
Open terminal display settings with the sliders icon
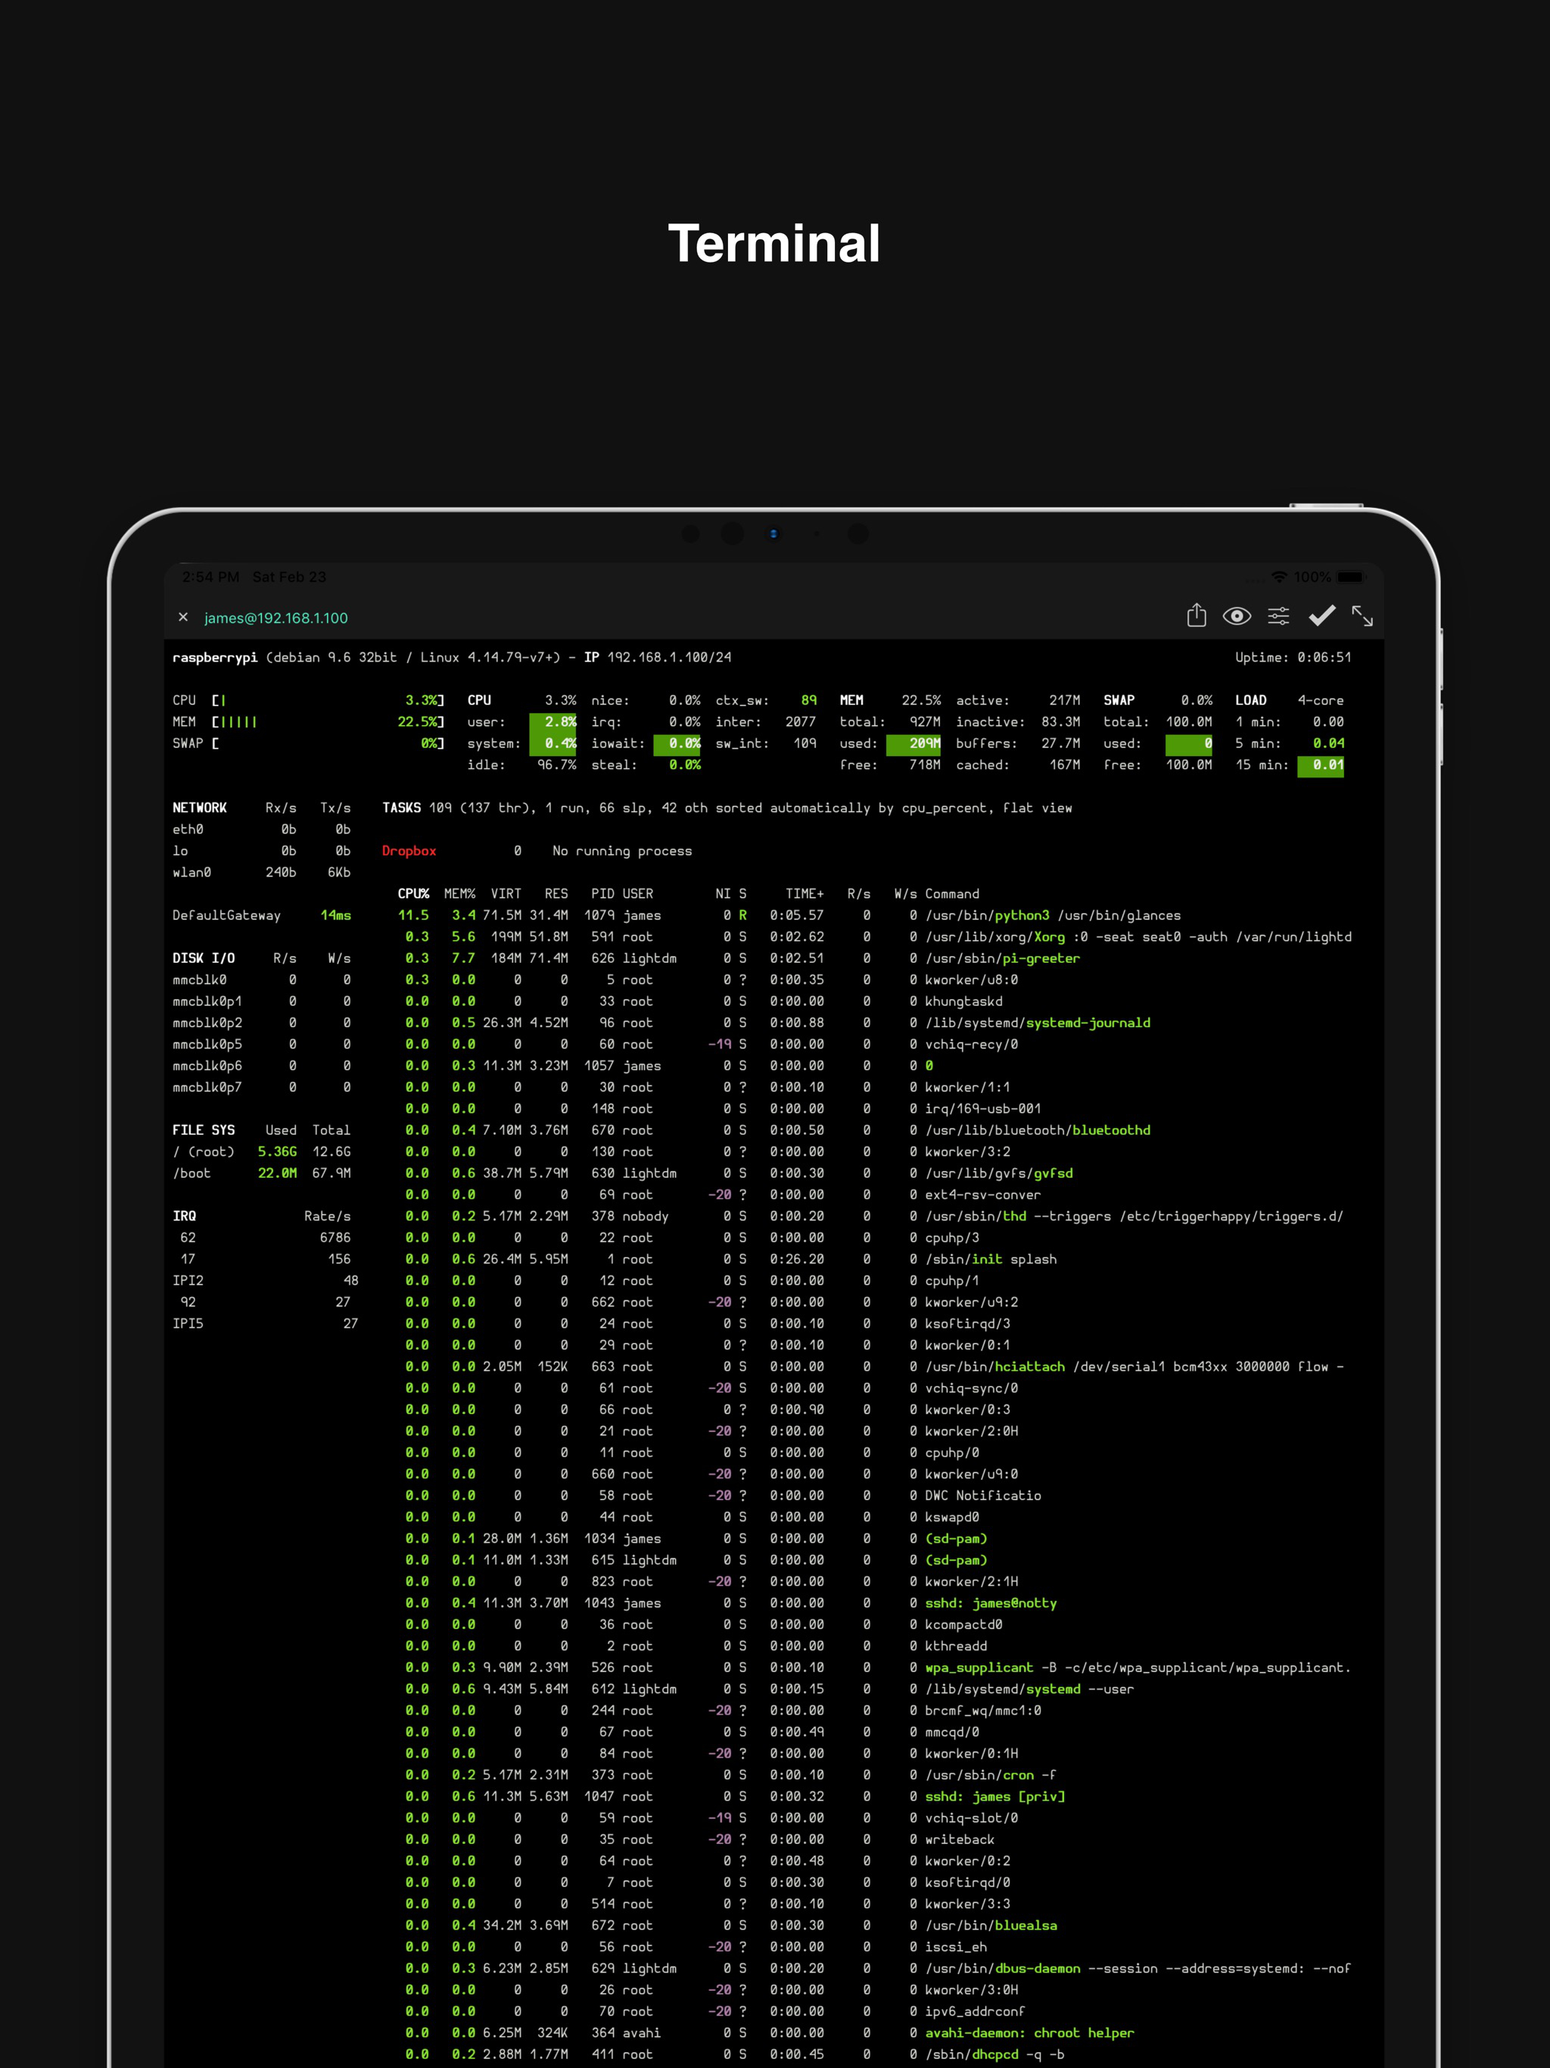[x=1280, y=616]
